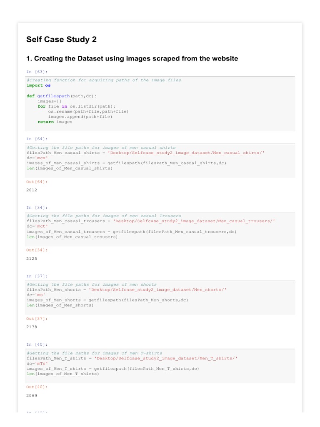Select the output value 2125

click(32, 259)
